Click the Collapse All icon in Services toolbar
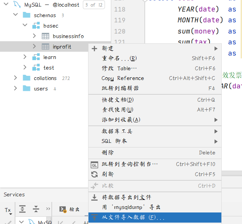This screenshot has width=242, height=224. 36,209
